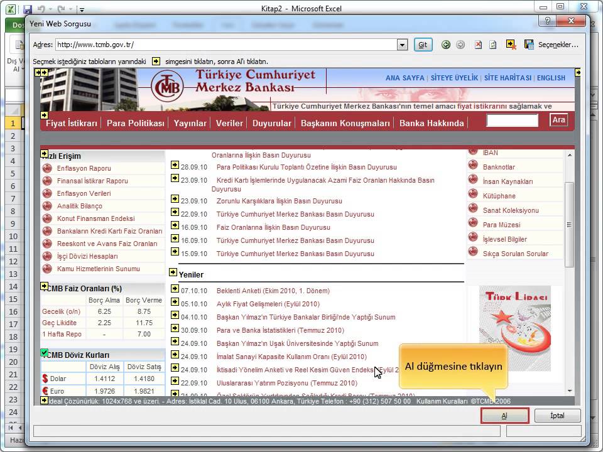The width and height of the screenshot is (603, 452).
Task: Uncheck the TCMB Döviz Kurları table selection
Action: pyautogui.click(x=44, y=352)
